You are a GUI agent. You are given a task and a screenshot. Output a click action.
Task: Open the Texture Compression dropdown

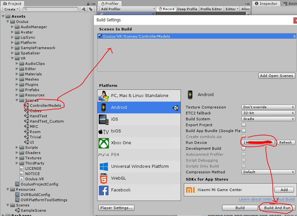(x=268, y=107)
